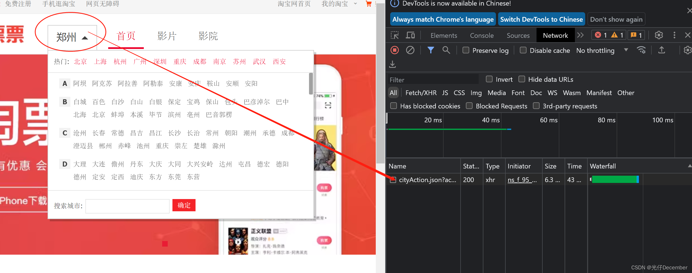692x273 pixels.
Task: Open DevTools three-dot customize menu
Action: click(674, 35)
